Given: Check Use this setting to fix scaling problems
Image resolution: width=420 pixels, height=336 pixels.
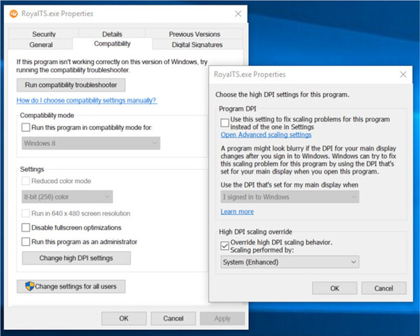Looking at the screenshot, I should point(225,122).
